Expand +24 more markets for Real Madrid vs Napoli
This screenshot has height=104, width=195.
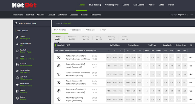click(191, 99)
